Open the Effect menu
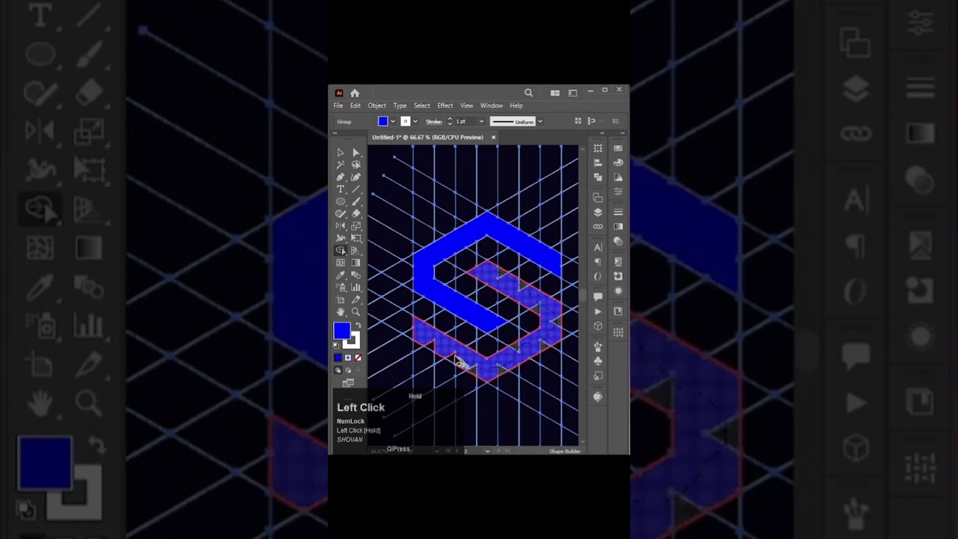The image size is (958, 539). click(445, 106)
